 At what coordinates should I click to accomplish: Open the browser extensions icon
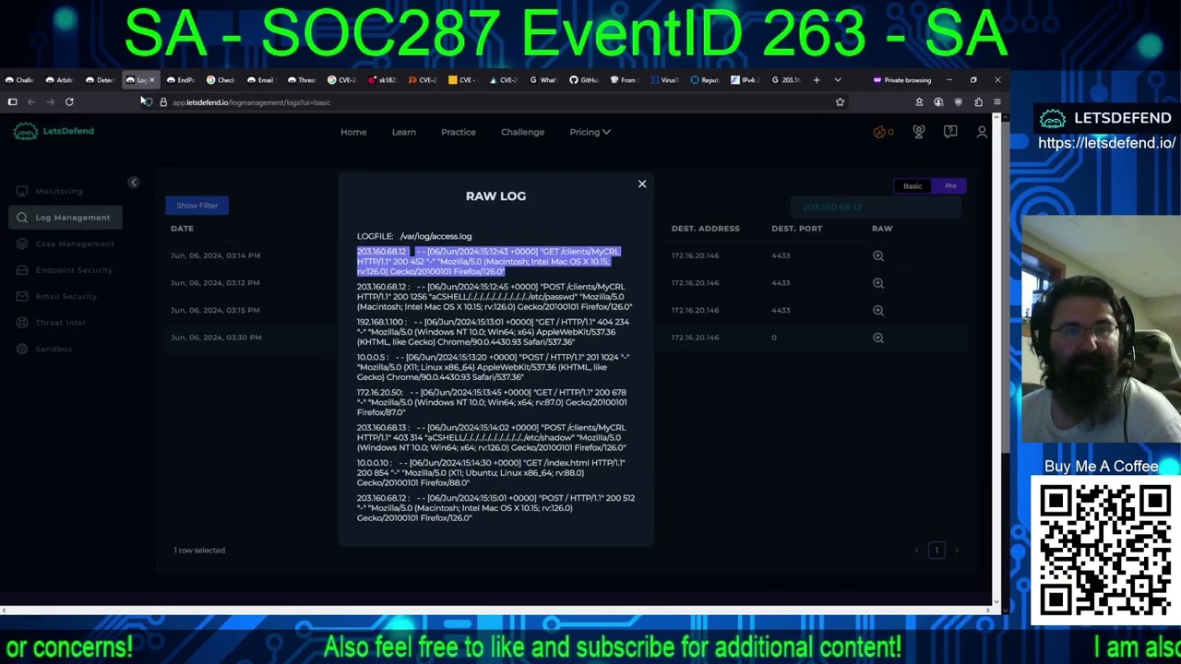point(978,102)
